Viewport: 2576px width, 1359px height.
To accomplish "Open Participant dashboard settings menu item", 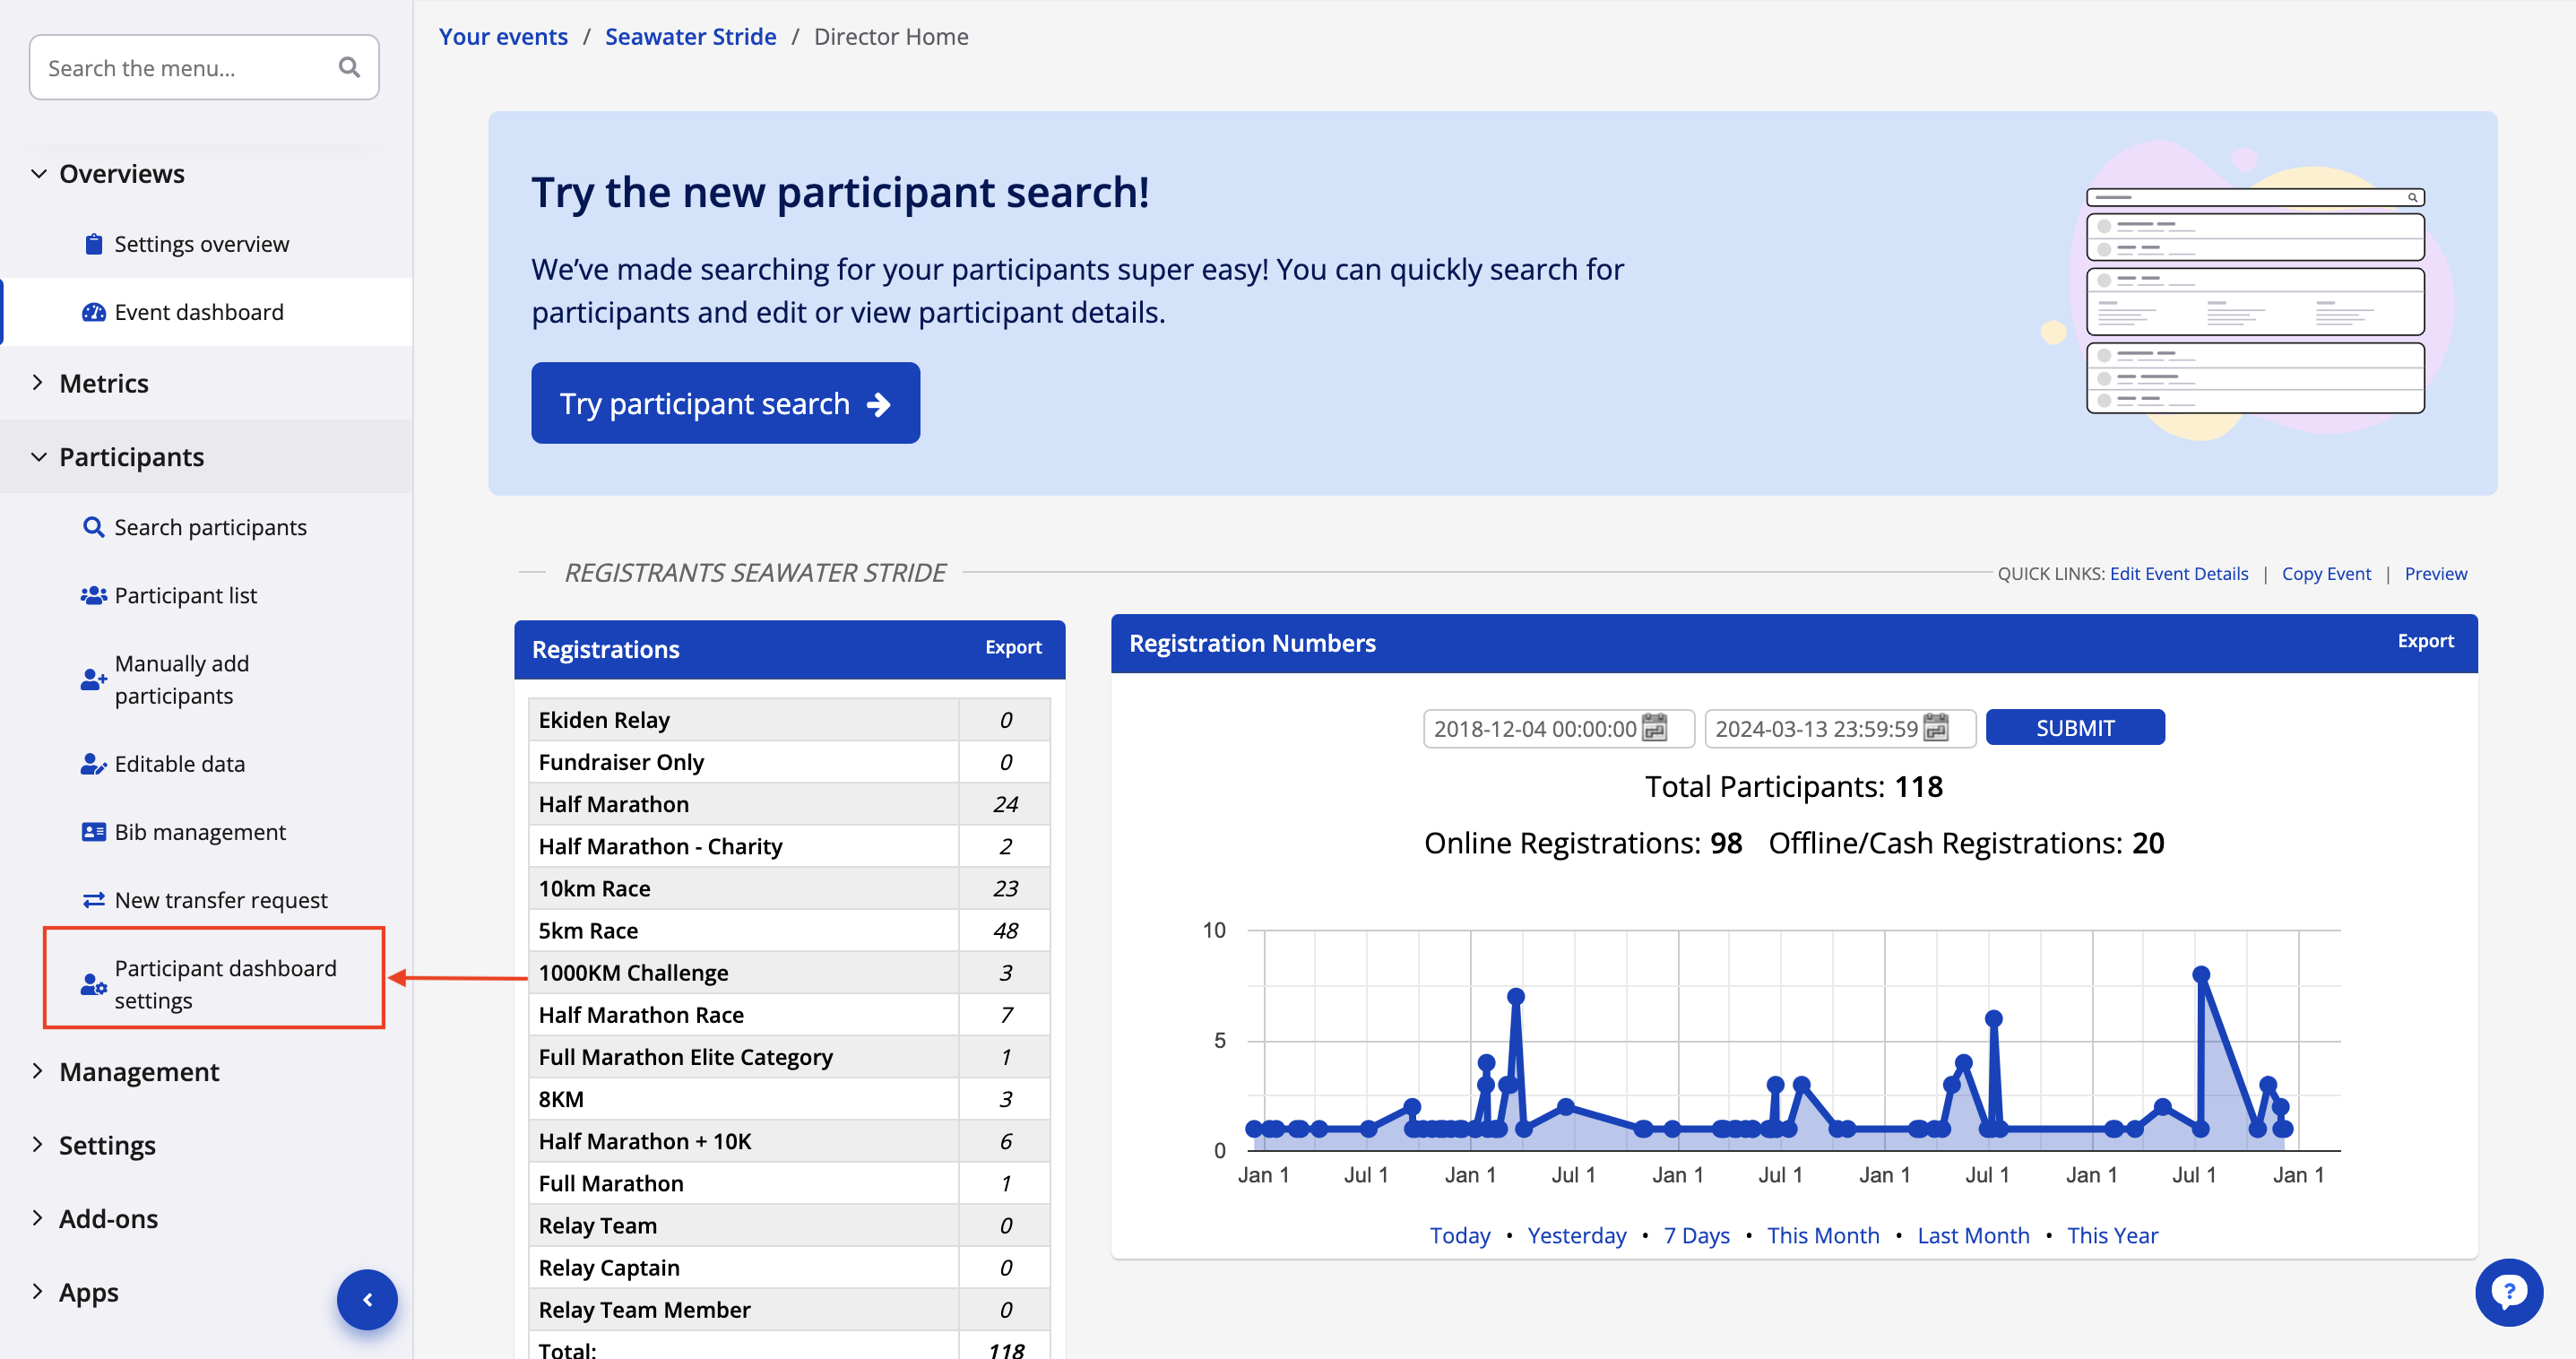I will (224, 984).
